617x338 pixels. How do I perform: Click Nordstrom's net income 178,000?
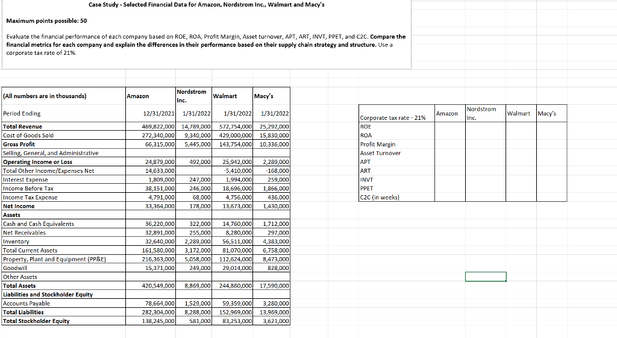[200, 206]
